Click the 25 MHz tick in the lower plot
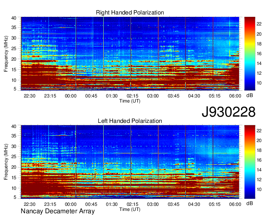This screenshot has width=266, height=216. click(14, 157)
